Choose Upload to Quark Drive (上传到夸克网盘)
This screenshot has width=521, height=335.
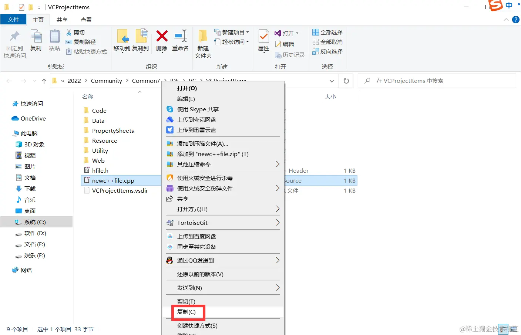tap(223, 120)
